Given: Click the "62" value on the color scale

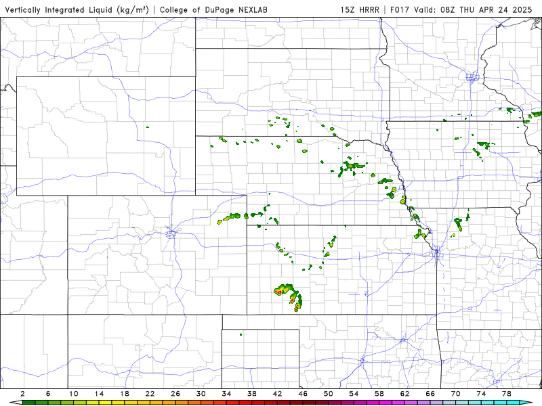Looking at the screenshot, I should 404,394.
